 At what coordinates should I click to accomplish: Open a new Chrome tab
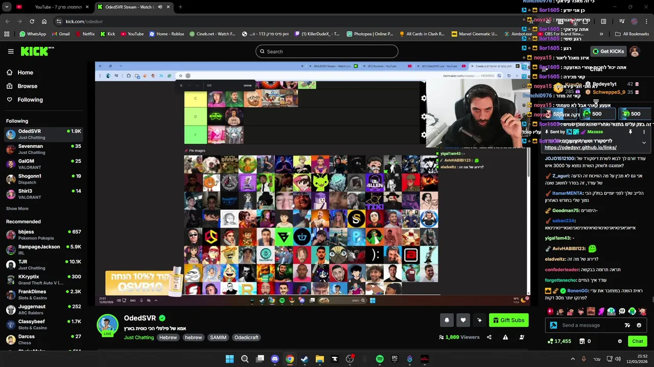click(x=180, y=7)
